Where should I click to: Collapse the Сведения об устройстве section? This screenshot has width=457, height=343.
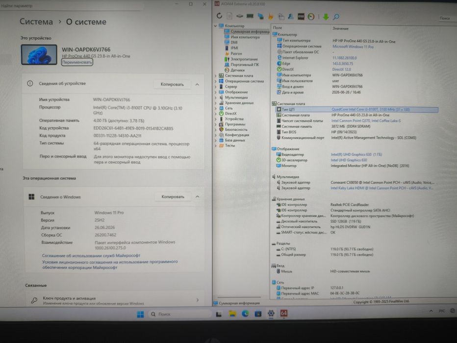[x=197, y=84]
